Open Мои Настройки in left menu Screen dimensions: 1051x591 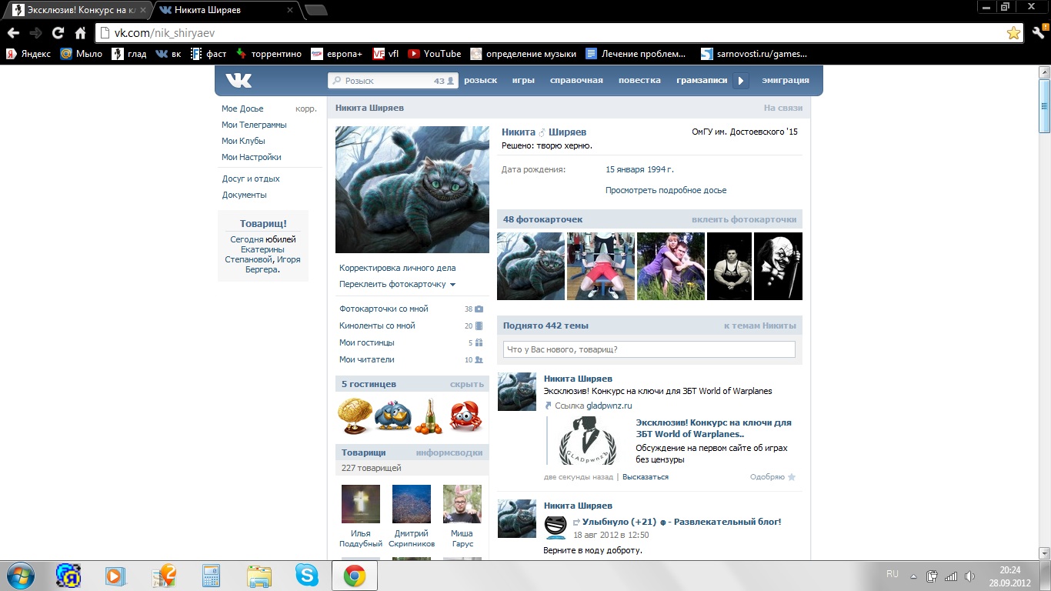coord(251,157)
